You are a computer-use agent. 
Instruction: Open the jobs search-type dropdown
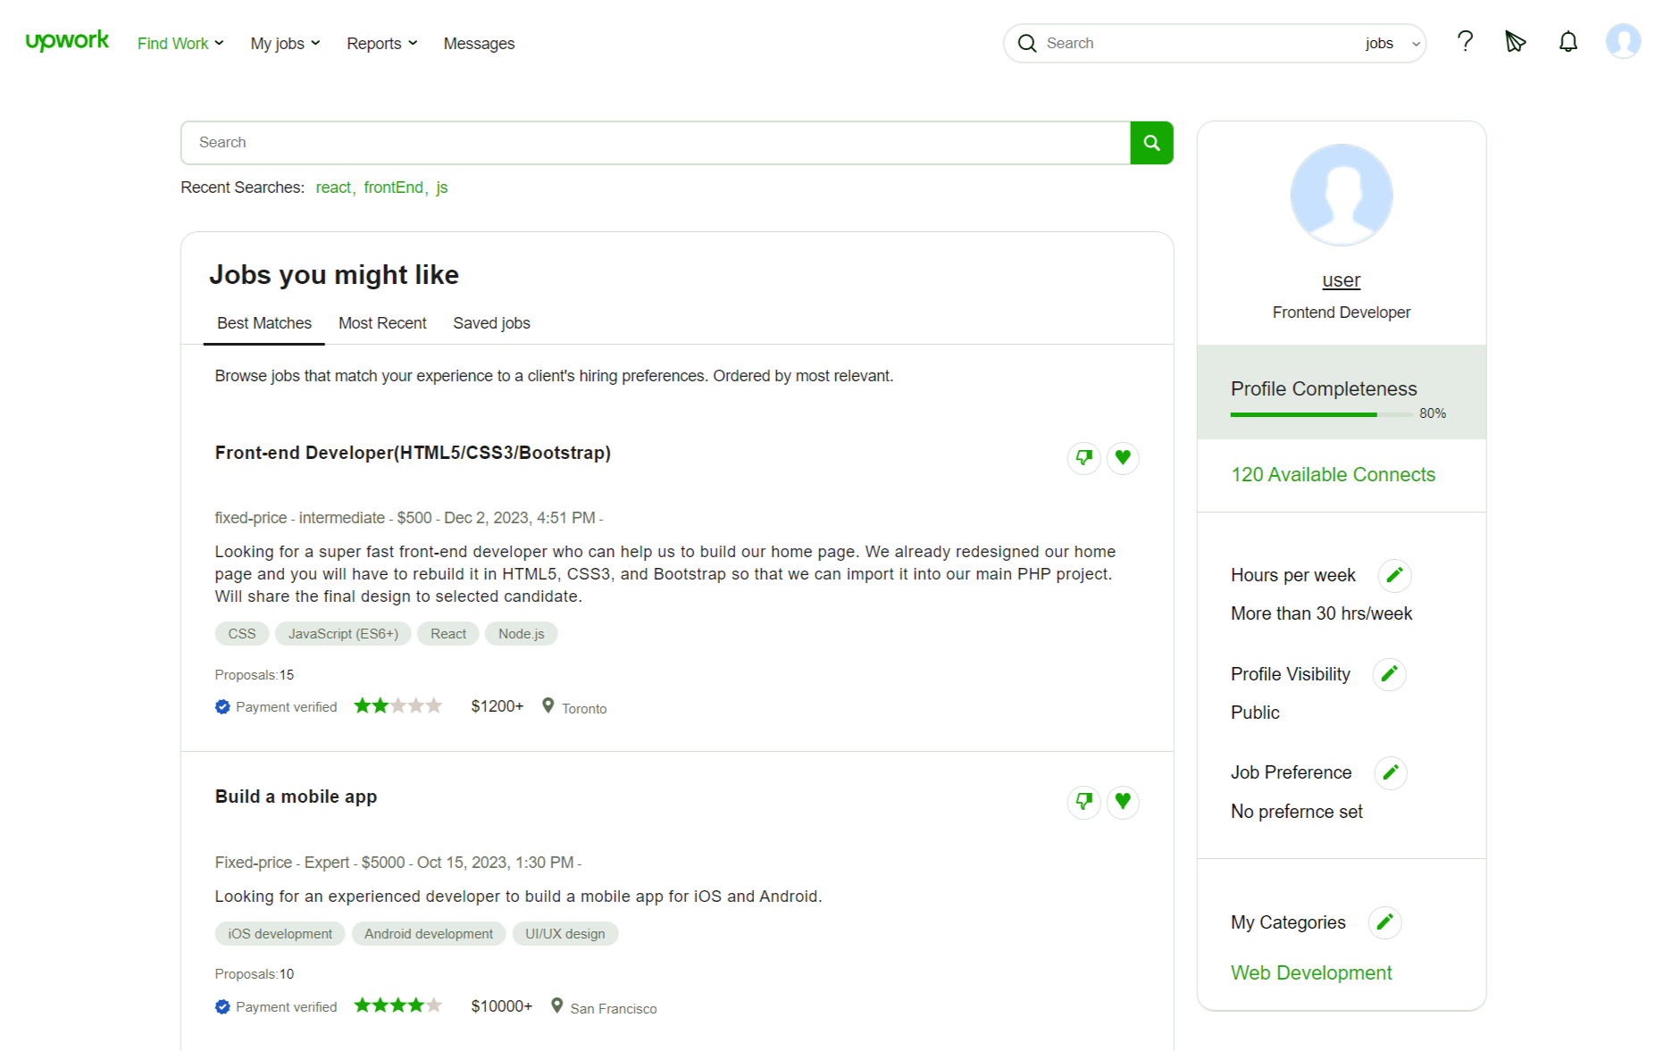(x=1392, y=44)
